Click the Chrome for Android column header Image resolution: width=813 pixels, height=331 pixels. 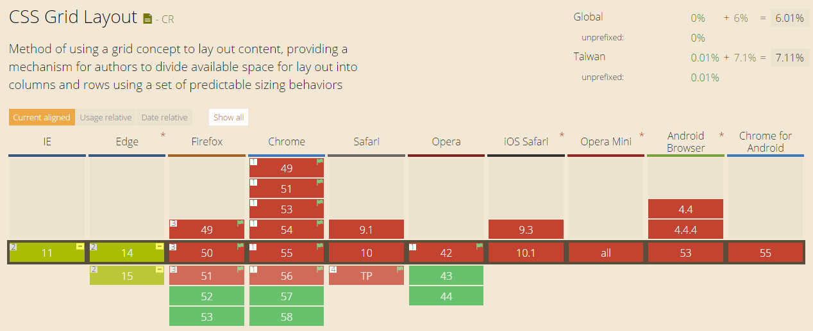pos(765,141)
